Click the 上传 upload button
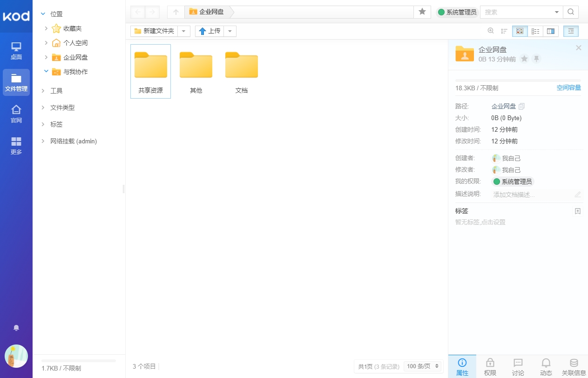 click(x=210, y=31)
